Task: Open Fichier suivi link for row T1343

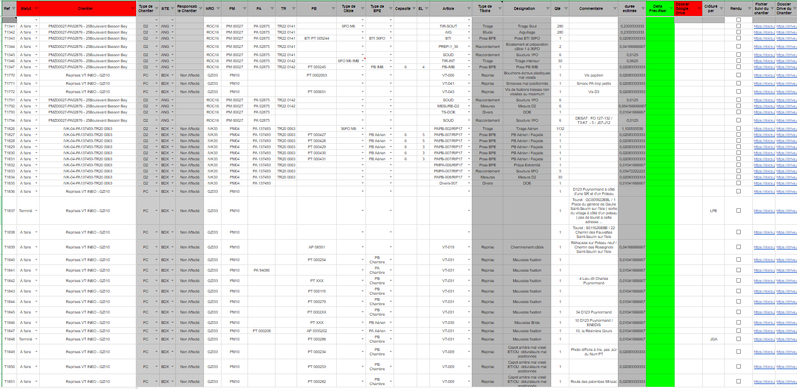Action: tap(763, 39)
